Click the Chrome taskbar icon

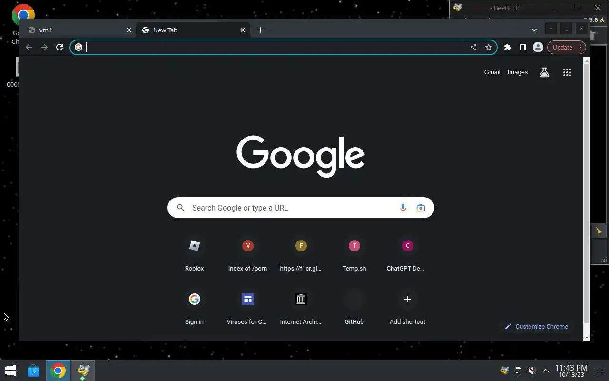(x=58, y=371)
